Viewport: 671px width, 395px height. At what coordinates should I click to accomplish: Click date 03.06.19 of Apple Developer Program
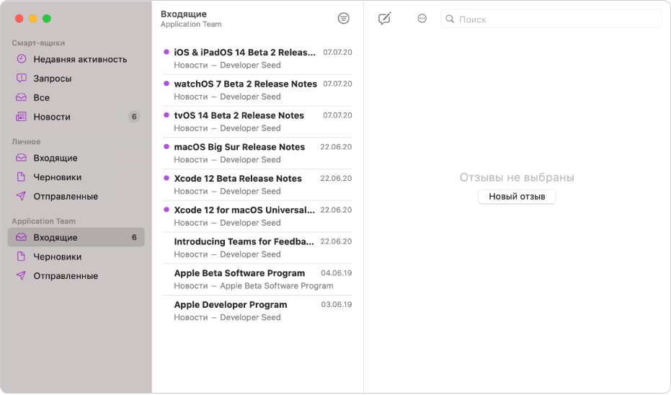tap(337, 305)
